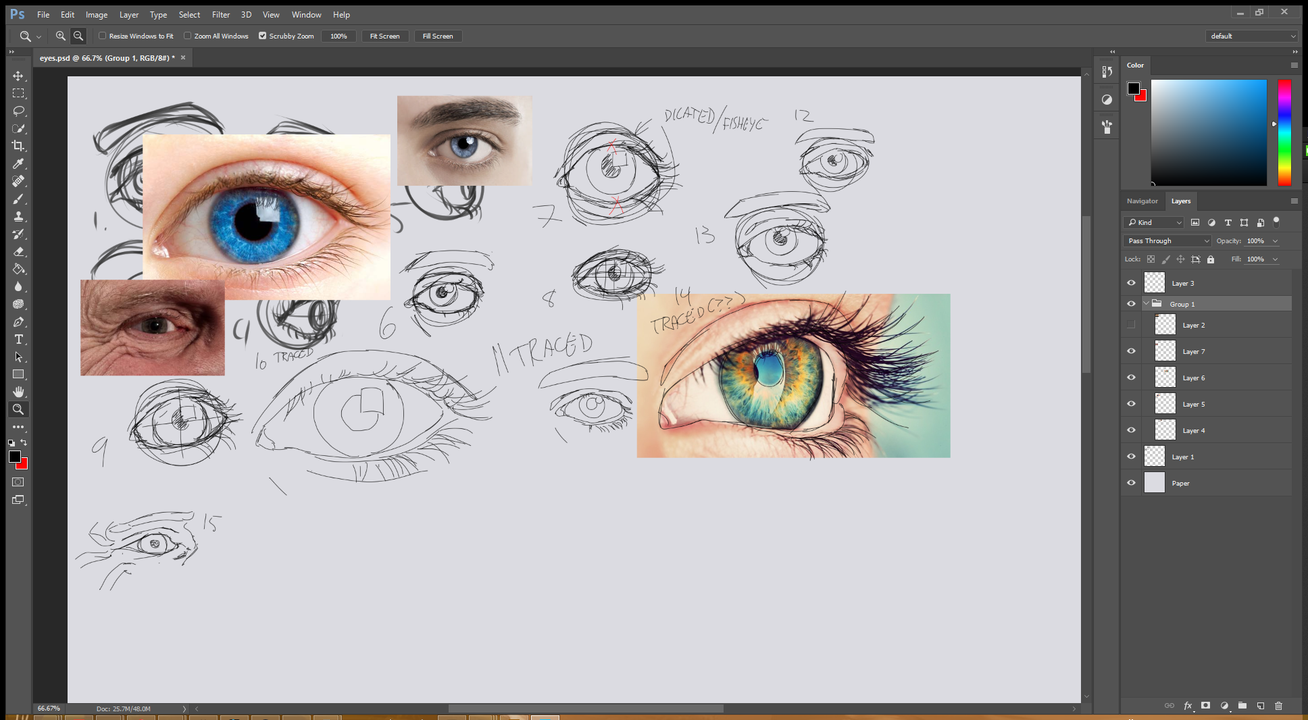Select the Hand tool

coord(18,392)
